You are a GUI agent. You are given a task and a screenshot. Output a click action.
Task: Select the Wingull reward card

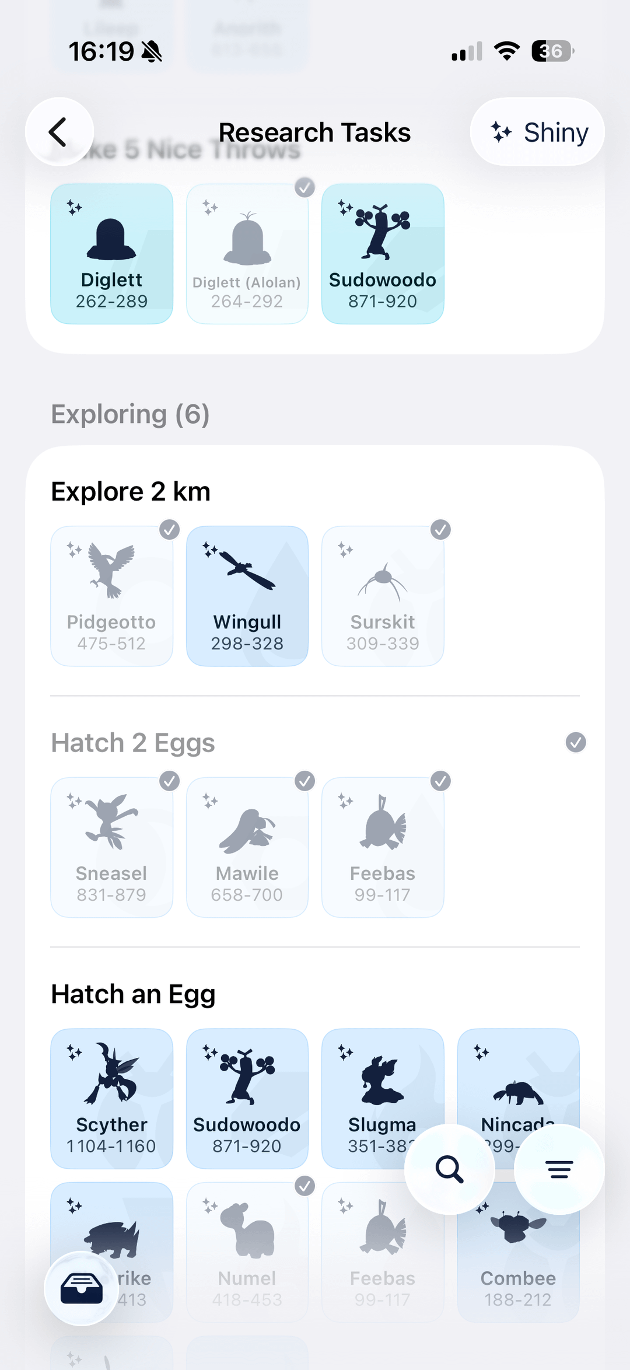pos(247,596)
